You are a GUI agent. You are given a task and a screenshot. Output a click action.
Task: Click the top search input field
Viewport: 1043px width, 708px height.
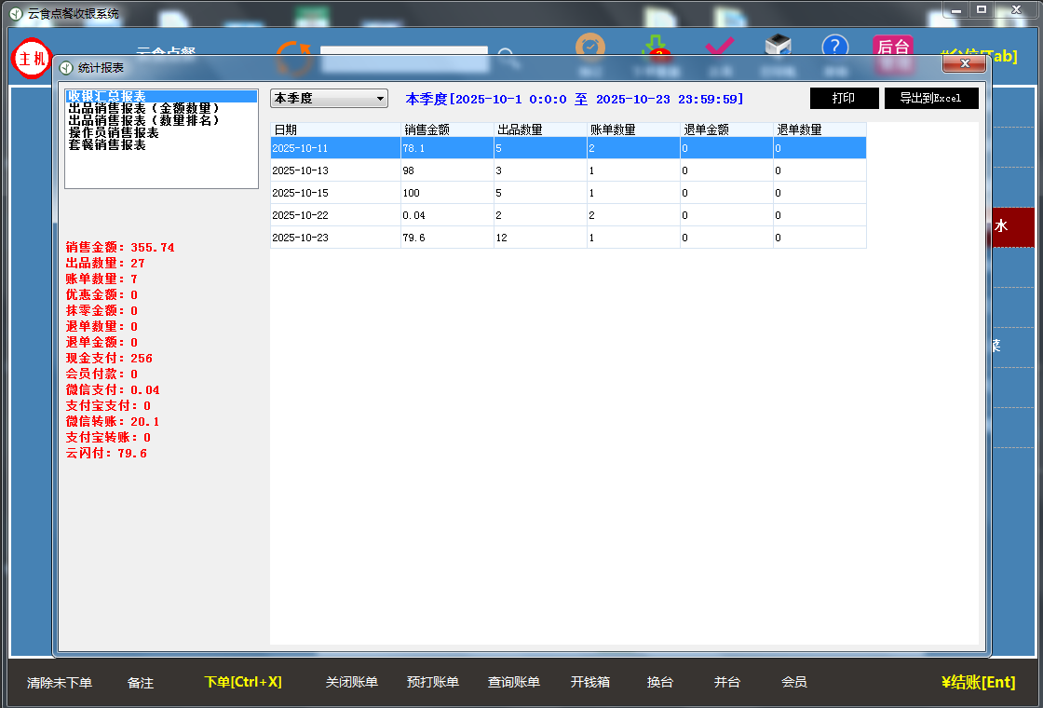click(403, 52)
